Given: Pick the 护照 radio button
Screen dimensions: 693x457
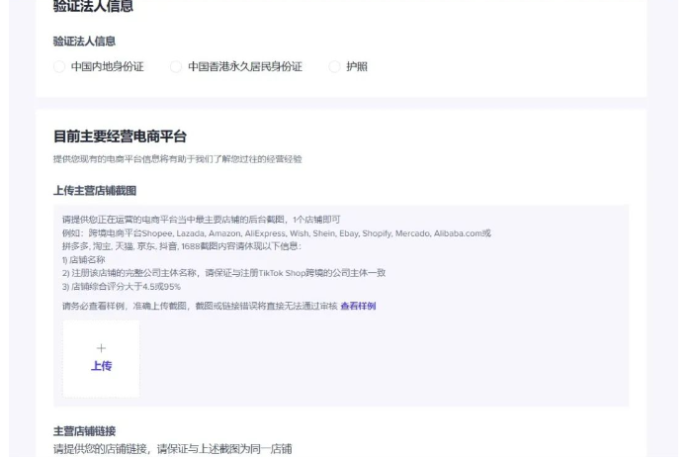Looking at the screenshot, I should pos(334,67).
